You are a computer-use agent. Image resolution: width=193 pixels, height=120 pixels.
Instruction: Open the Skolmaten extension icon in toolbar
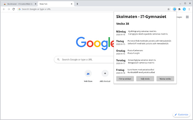tap(175, 9)
